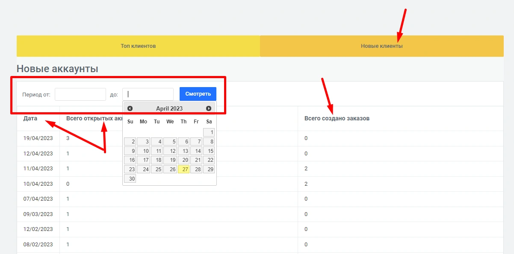This screenshot has height=254, width=514.
Task: Click the до date input field
Action: click(148, 94)
